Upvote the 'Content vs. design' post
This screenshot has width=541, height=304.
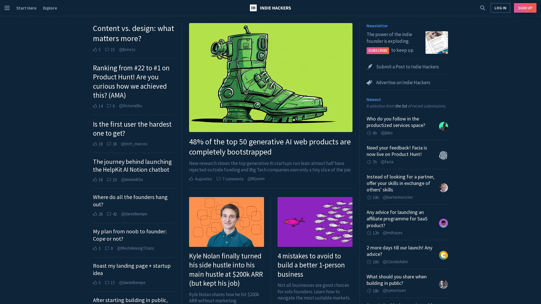pyautogui.click(x=95, y=50)
